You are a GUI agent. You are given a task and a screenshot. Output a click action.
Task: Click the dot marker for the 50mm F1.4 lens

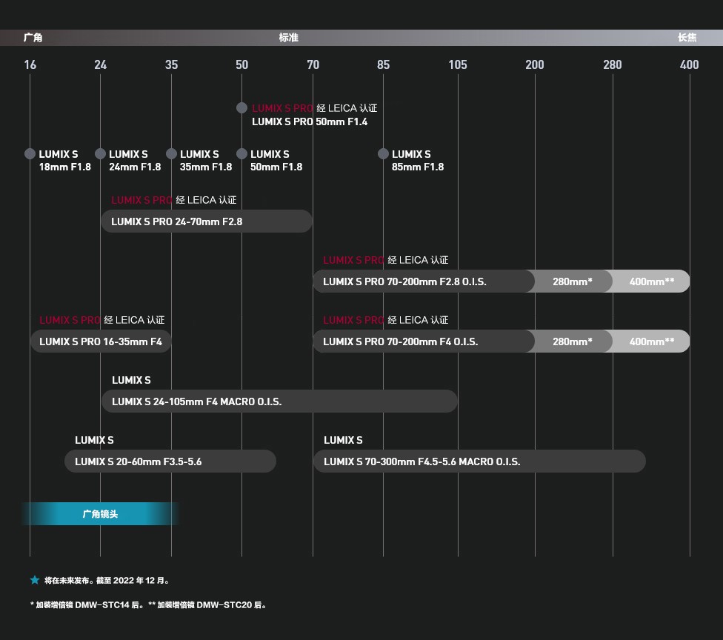pos(241,108)
